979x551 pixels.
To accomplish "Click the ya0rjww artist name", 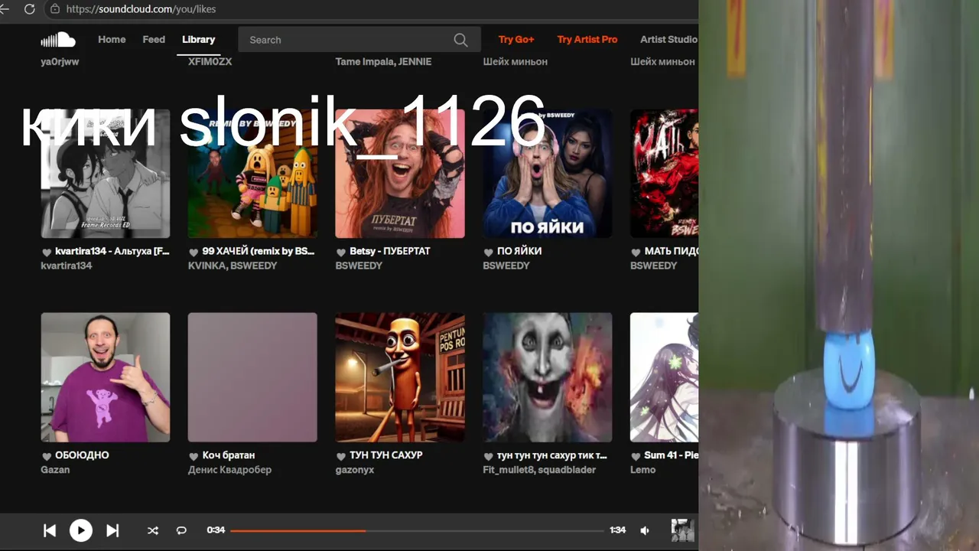I will (60, 61).
